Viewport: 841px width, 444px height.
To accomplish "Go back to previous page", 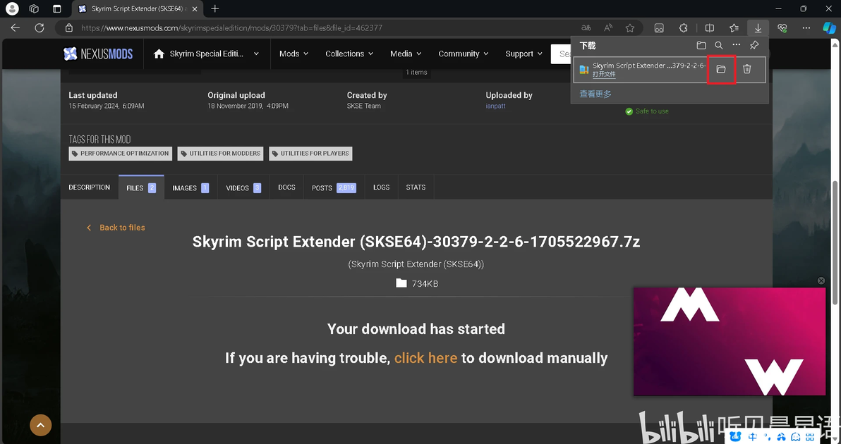I will (15, 28).
